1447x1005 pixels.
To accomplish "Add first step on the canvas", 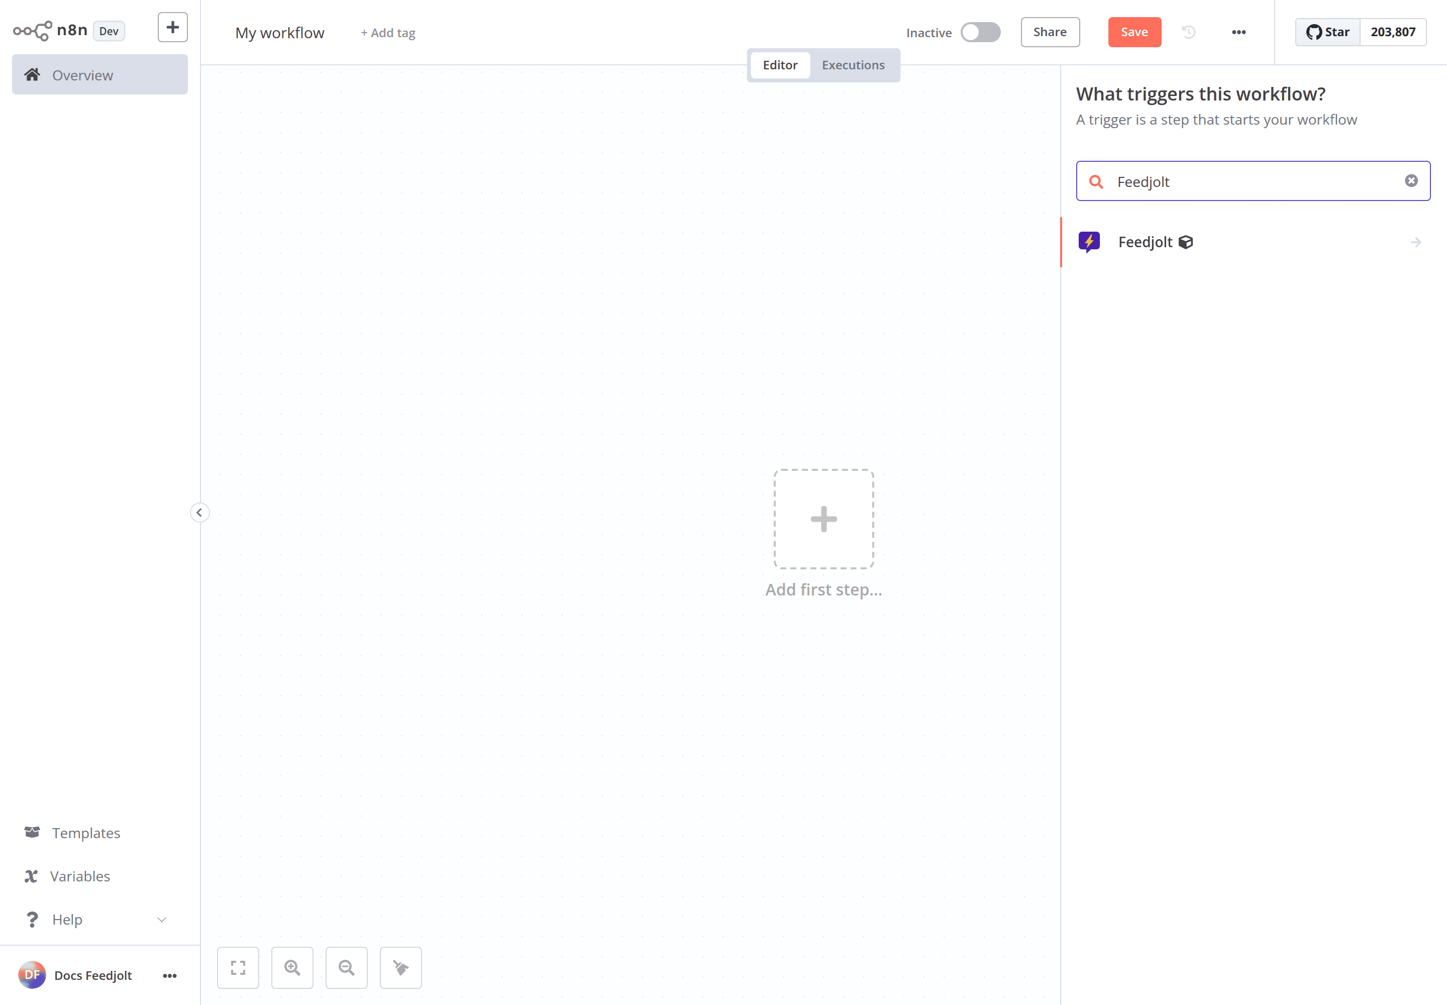I will (x=823, y=519).
